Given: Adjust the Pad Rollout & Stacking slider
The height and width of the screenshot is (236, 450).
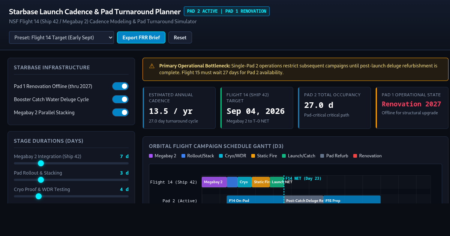Looking at the screenshot, I should tap(71, 180).
